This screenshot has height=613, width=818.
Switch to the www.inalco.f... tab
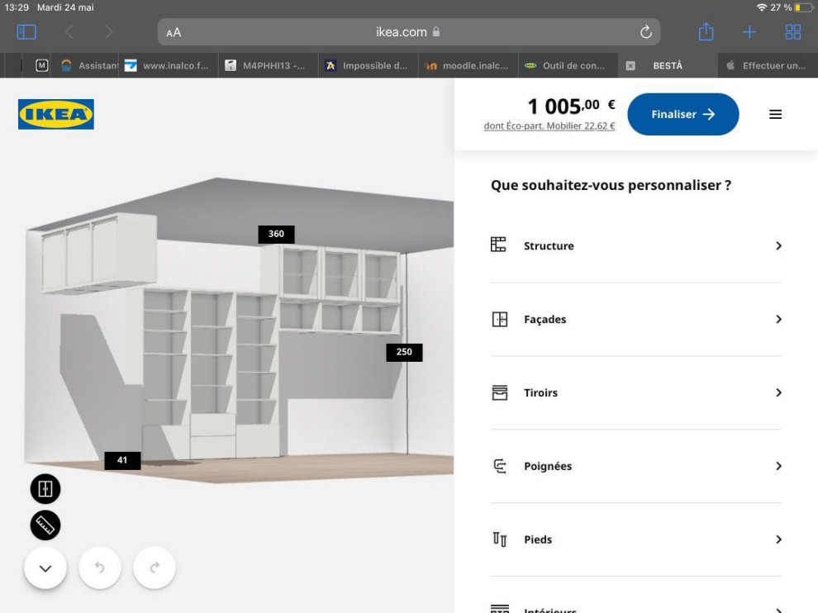[167, 66]
